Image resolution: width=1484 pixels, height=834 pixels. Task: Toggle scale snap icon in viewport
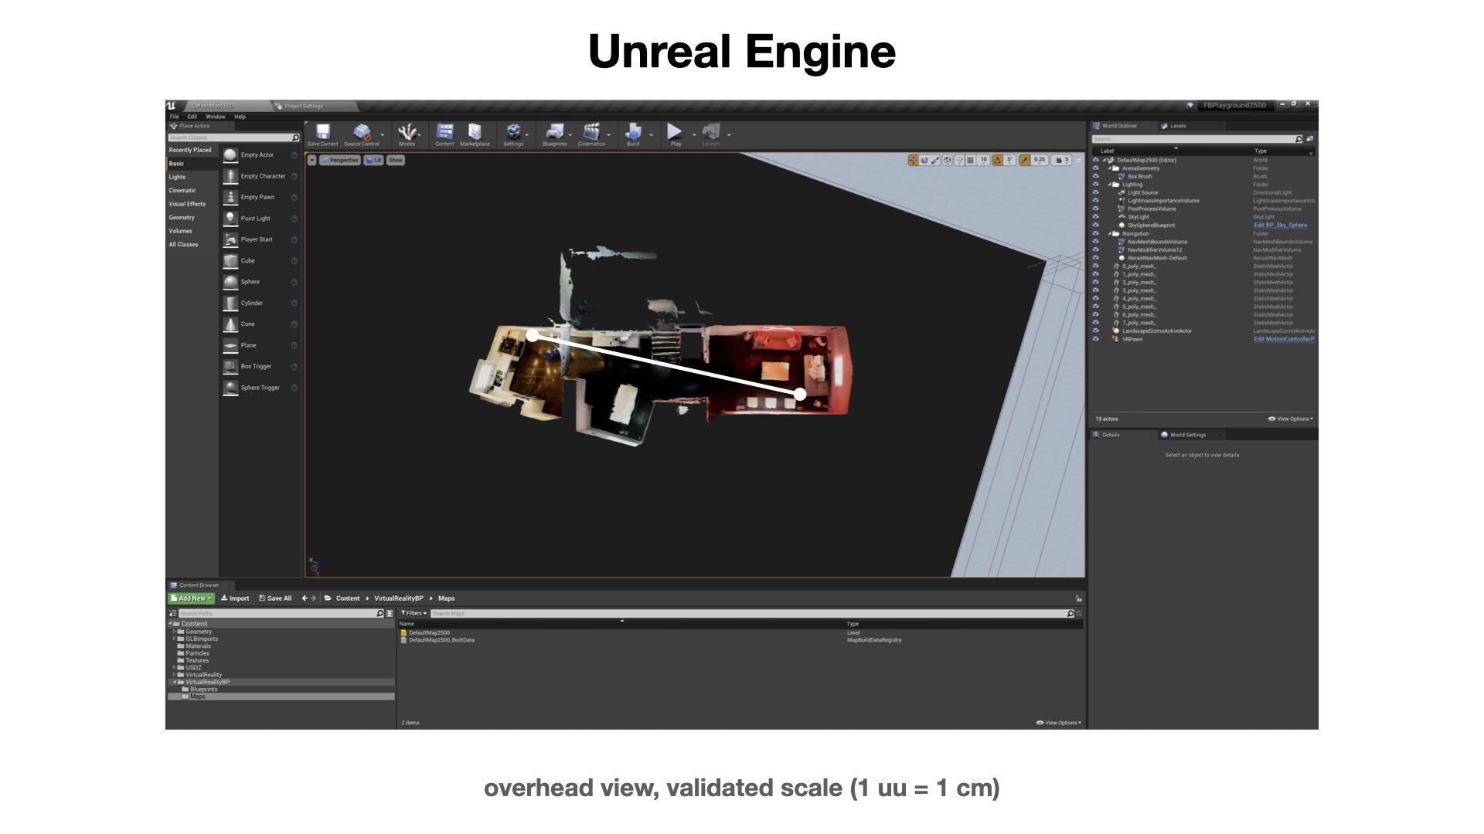pyautogui.click(x=1024, y=160)
